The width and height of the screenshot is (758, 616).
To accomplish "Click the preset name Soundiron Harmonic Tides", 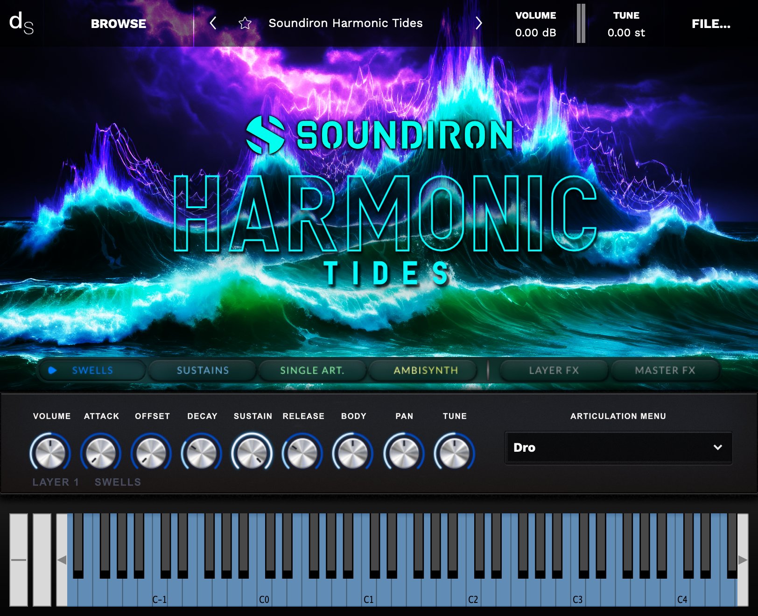I will pyautogui.click(x=345, y=23).
